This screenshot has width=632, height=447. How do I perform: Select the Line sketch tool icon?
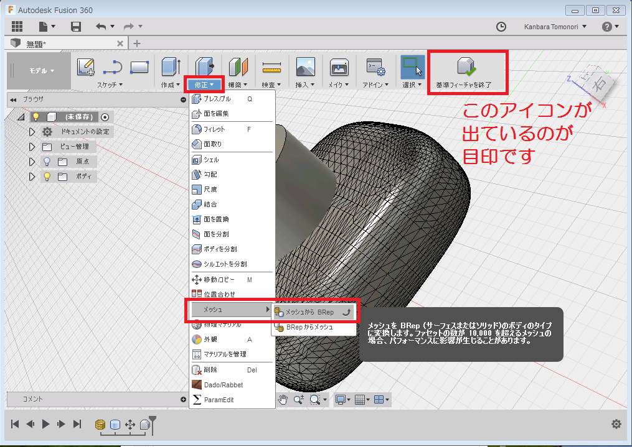click(x=113, y=67)
